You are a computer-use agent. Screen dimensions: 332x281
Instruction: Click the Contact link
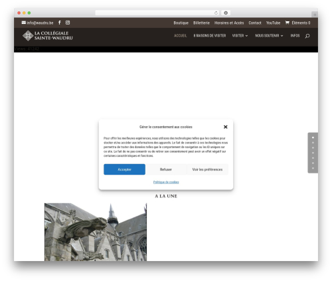(255, 23)
